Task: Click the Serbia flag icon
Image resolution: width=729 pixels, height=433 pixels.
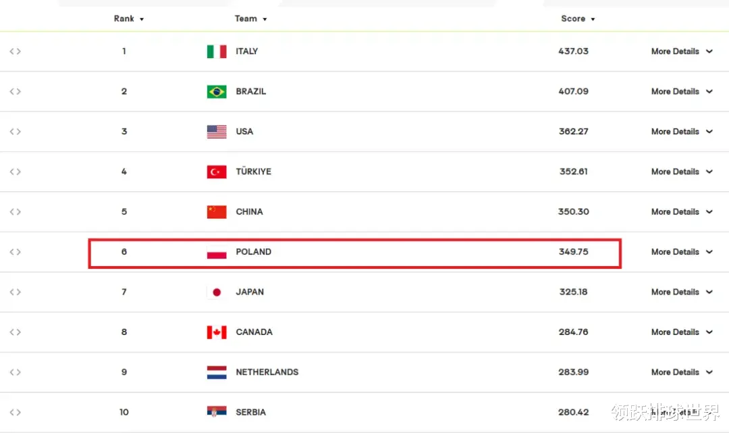Action: coord(217,412)
